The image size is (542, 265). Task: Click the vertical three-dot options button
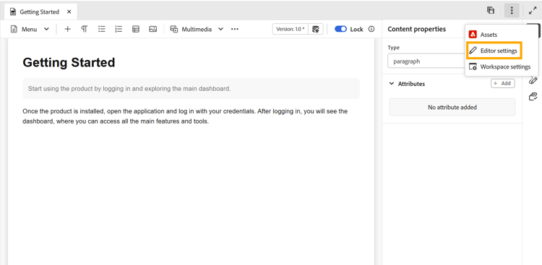[x=512, y=11]
